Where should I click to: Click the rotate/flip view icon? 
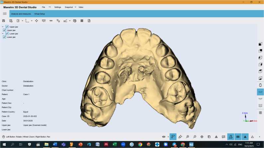260,85
